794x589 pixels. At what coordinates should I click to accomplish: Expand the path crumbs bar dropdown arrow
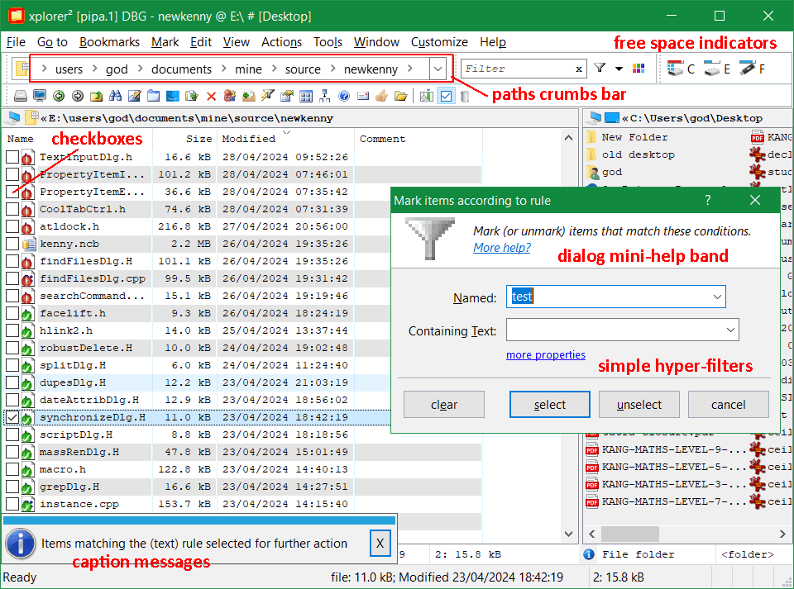point(438,69)
